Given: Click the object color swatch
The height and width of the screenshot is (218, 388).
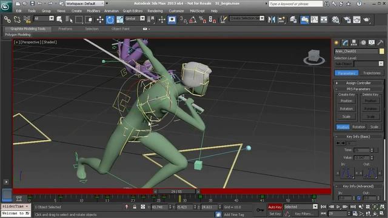Looking at the screenshot, I should [x=381, y=51].
